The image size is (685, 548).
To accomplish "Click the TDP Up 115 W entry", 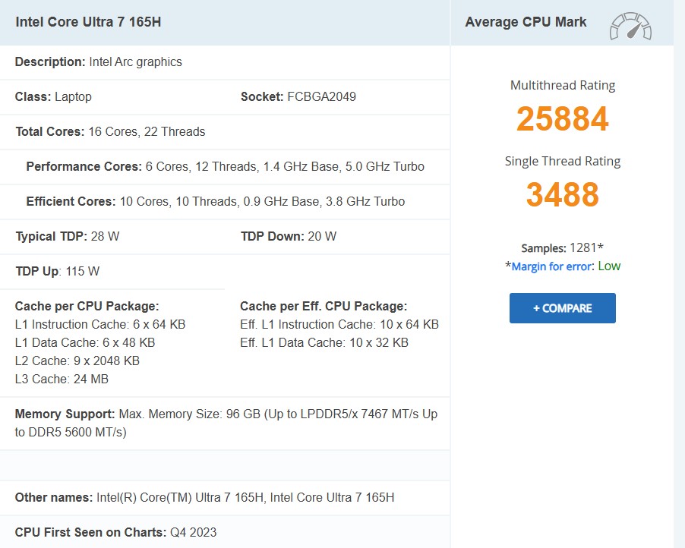I will 57,272.
